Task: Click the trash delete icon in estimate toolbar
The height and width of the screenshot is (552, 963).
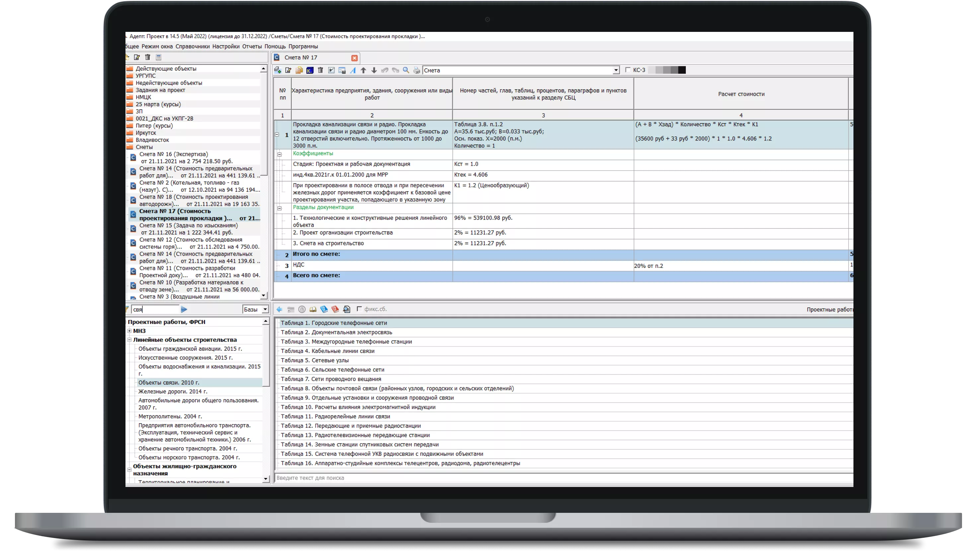Action: click(x=320, y=70)
